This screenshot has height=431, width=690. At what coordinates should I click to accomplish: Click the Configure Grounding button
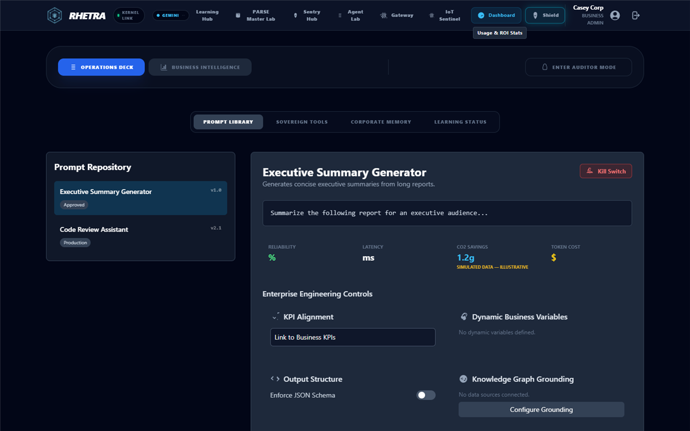click(541, 410)
